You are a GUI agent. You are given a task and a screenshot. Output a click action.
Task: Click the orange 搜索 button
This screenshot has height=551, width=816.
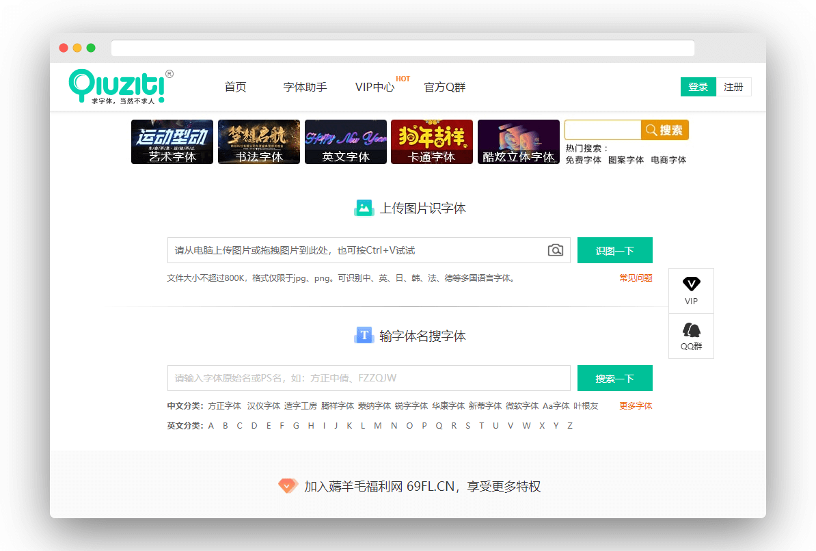664,130
